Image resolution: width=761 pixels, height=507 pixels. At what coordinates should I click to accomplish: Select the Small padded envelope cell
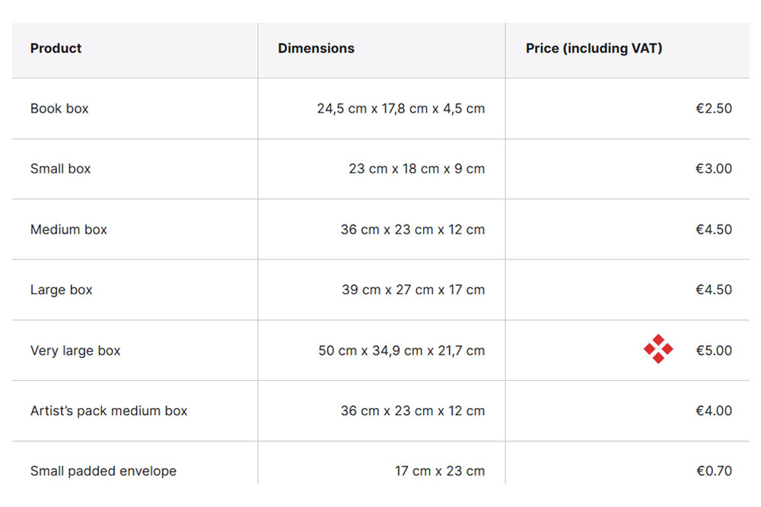[103, 471]
